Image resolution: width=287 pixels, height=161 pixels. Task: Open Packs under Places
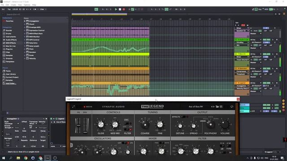tap(8, 71)
